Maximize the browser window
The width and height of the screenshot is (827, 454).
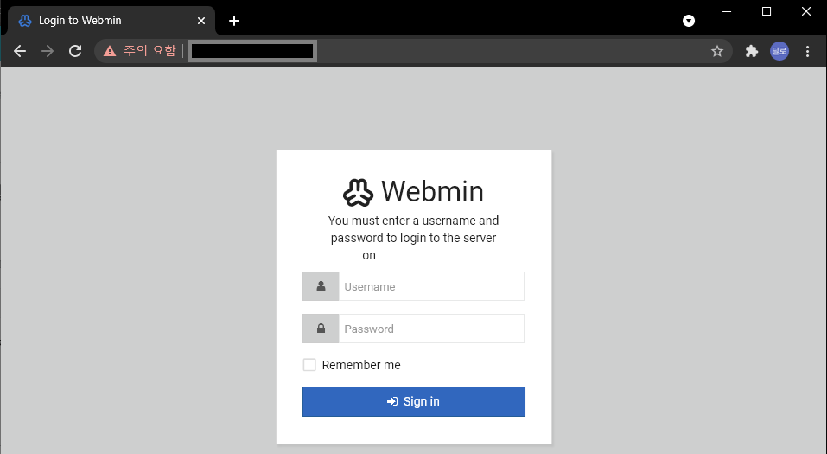click(767, 11)
